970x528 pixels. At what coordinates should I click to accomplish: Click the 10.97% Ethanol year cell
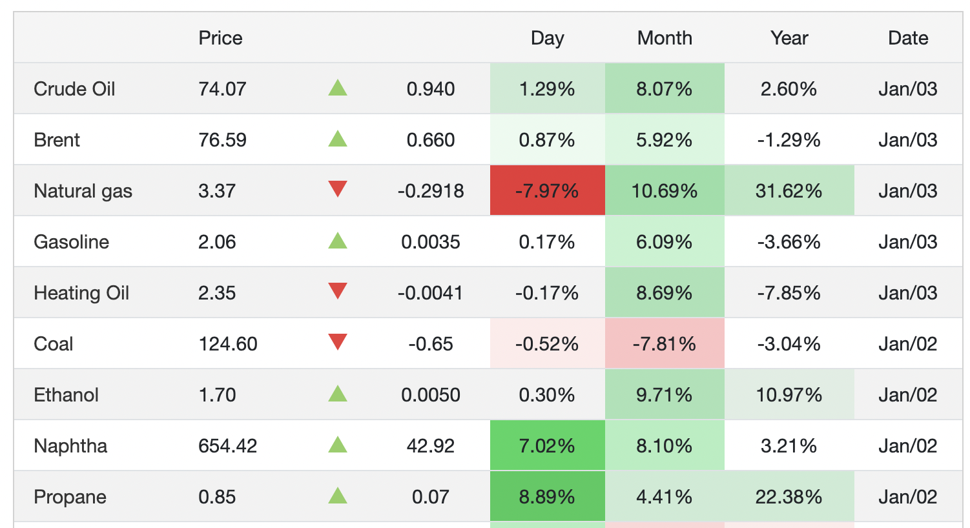click(x=789, y=394)
